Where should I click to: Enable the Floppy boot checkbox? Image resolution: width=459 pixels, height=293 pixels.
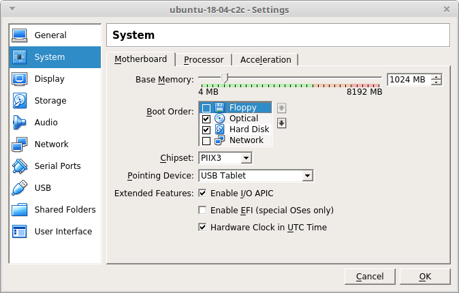tap(206, 108)
